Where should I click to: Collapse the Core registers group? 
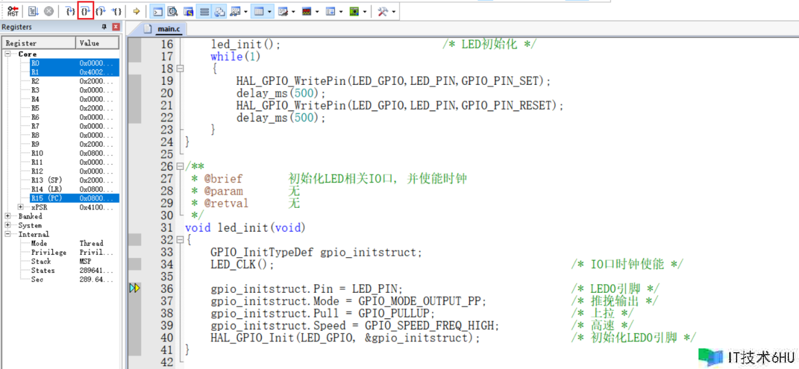tap(8, 54)
